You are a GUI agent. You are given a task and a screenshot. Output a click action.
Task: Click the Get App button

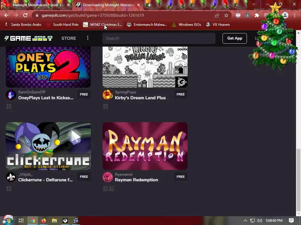point(235,38)
